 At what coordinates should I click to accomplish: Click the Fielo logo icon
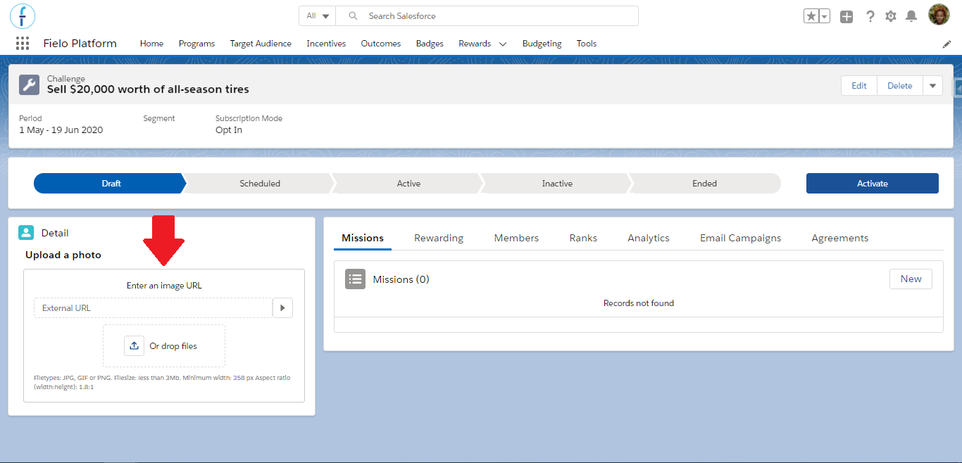[x=23, y=15]
